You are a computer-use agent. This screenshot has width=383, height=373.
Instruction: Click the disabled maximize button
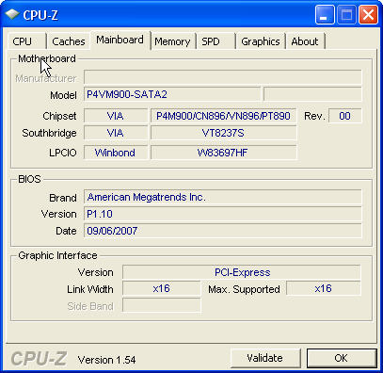point(346,14)
